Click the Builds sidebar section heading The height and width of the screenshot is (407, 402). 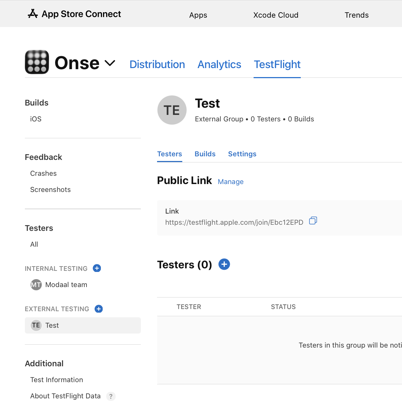click(x=37, y=103)
